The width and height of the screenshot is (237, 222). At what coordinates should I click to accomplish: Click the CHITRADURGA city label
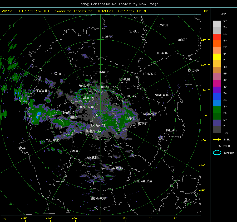[x=143, y=181]
